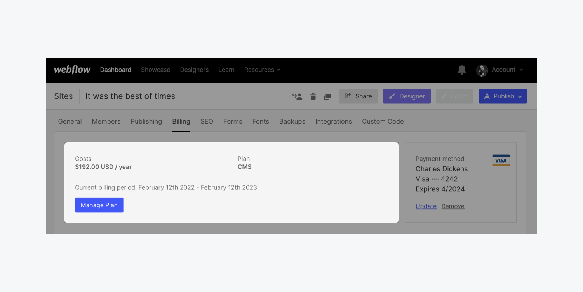Switch to the General tab
The height and width of the screenshot is (292, 583).
[70, 121]
